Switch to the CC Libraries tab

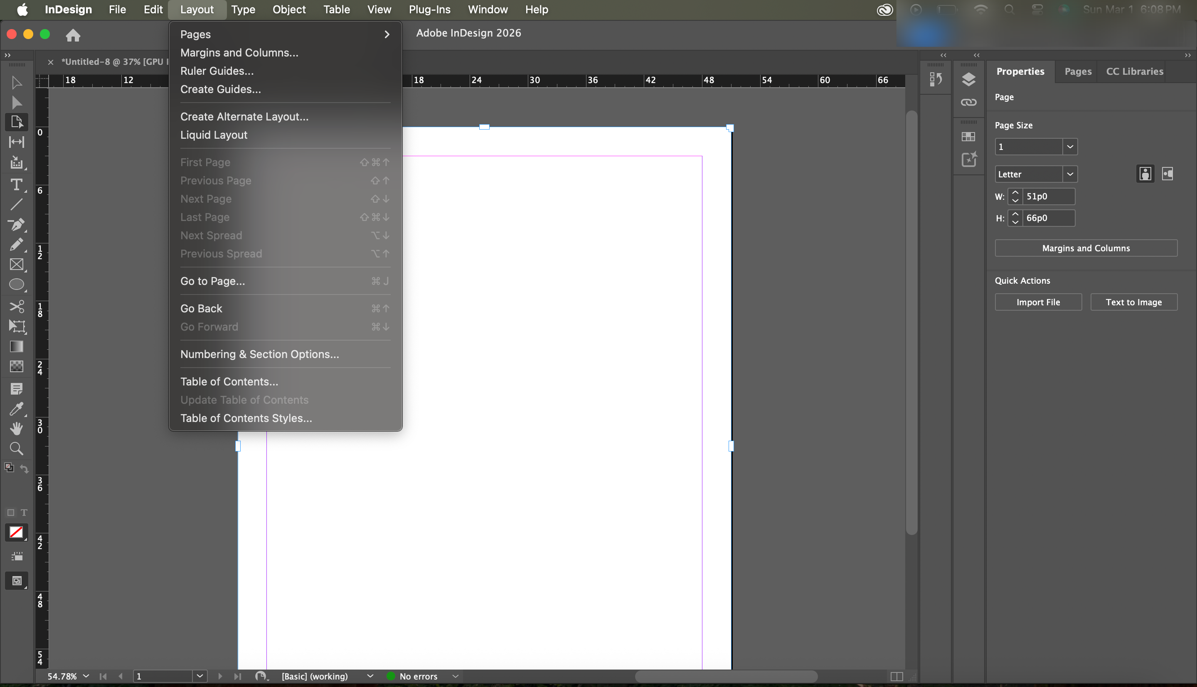click(1134, 71)
